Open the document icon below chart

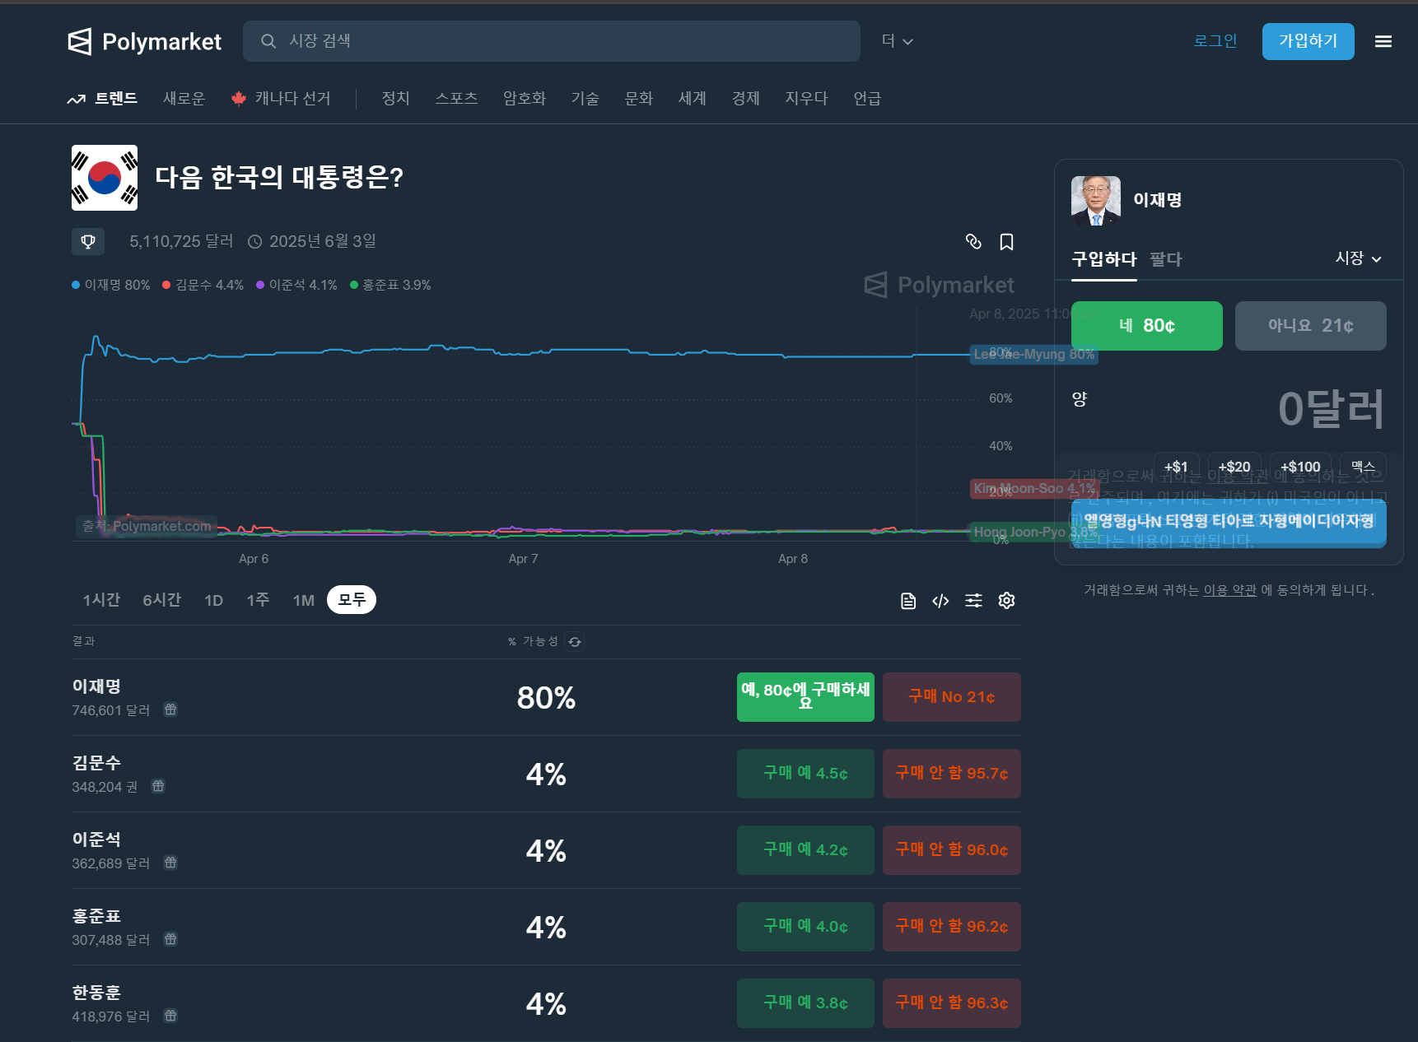click(908, 601)
